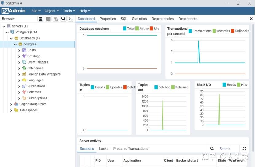This screenshot has height=167, width=255.
Task: Click the Schemas node icon
Action: click(x=24, y=92)
